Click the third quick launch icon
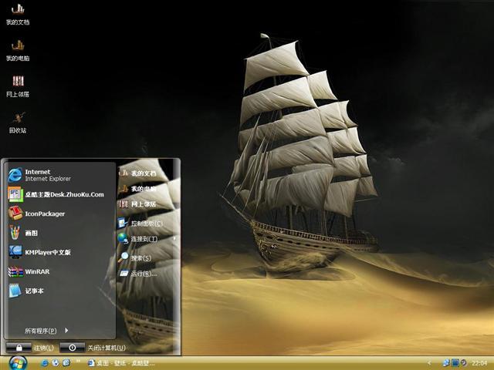 (66, 363)
